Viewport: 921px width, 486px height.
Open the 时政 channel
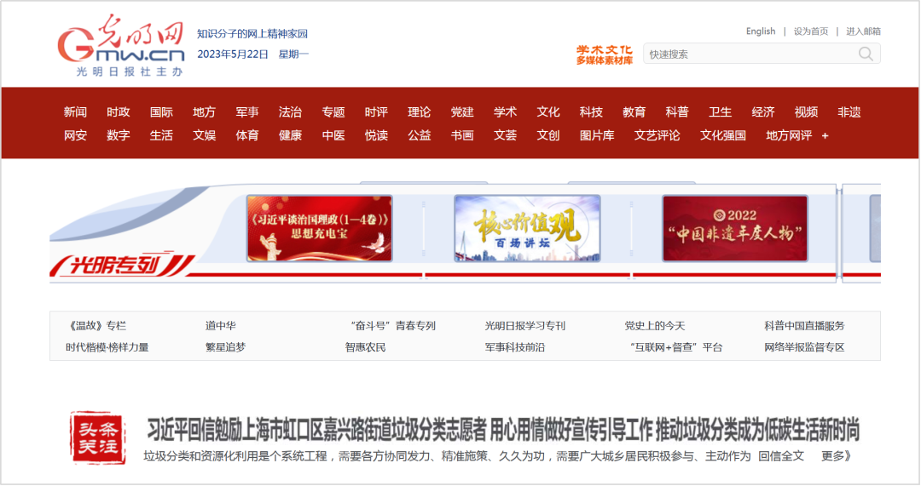pyautogui.click(x=118, y=112)
